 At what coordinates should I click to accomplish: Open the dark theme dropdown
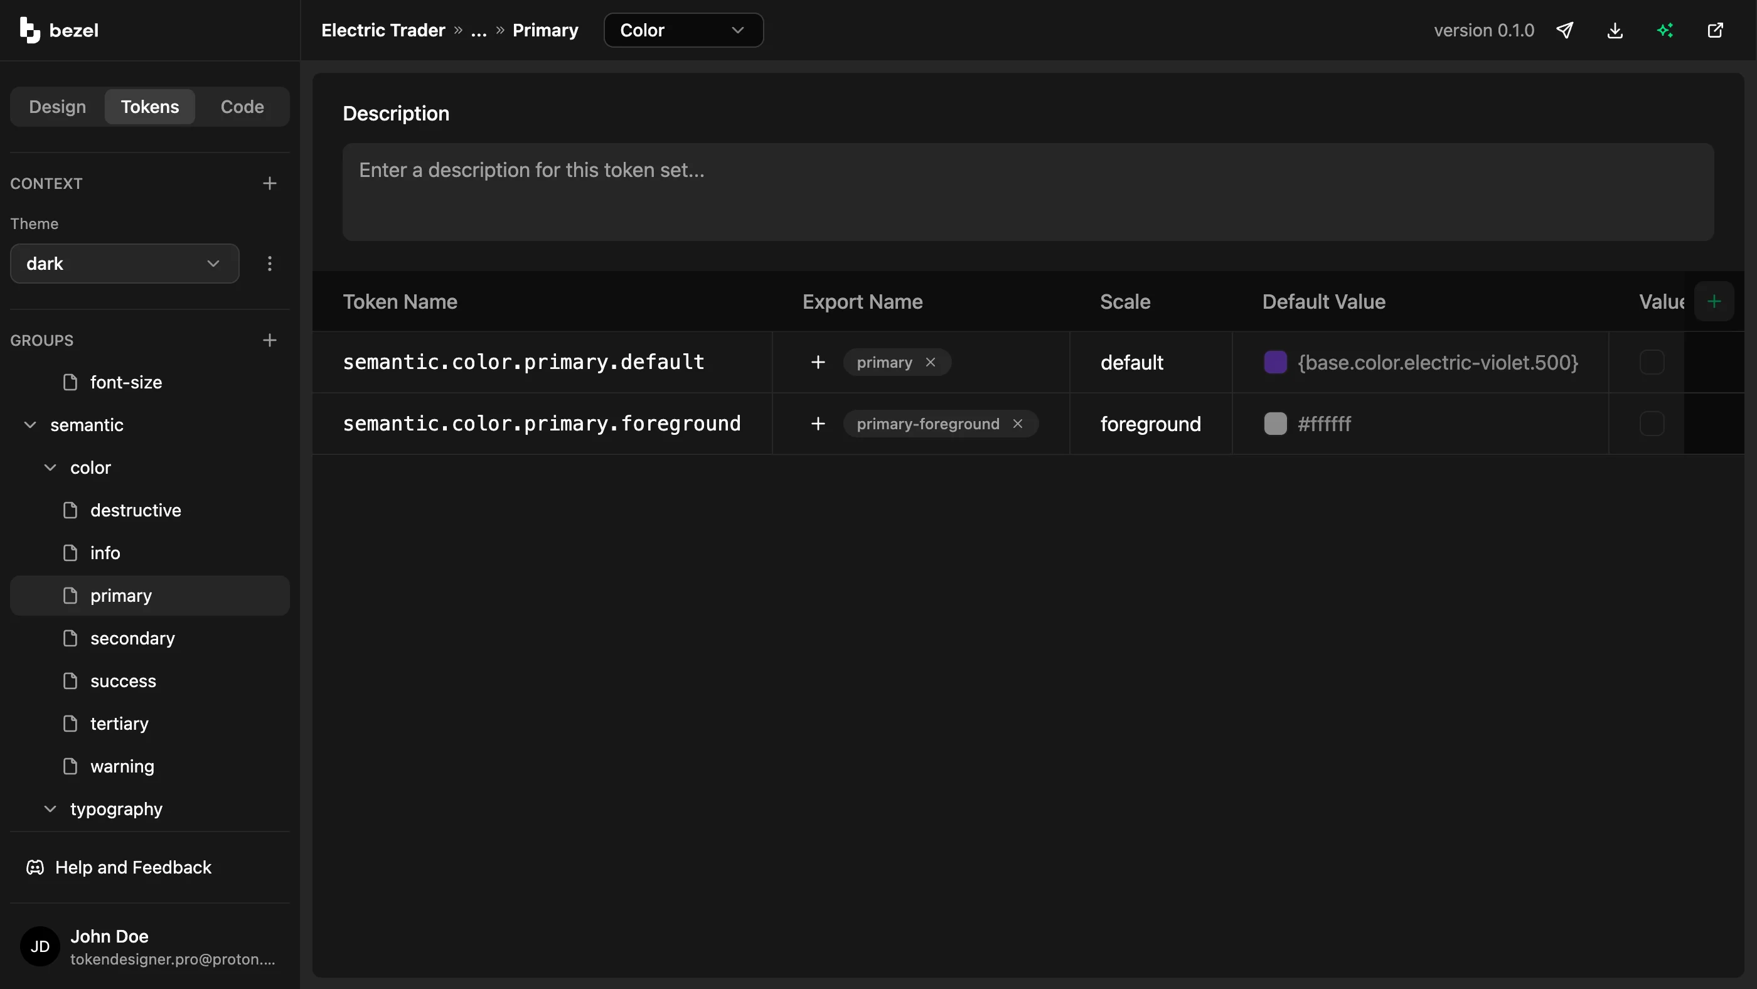tap(125, 264)
